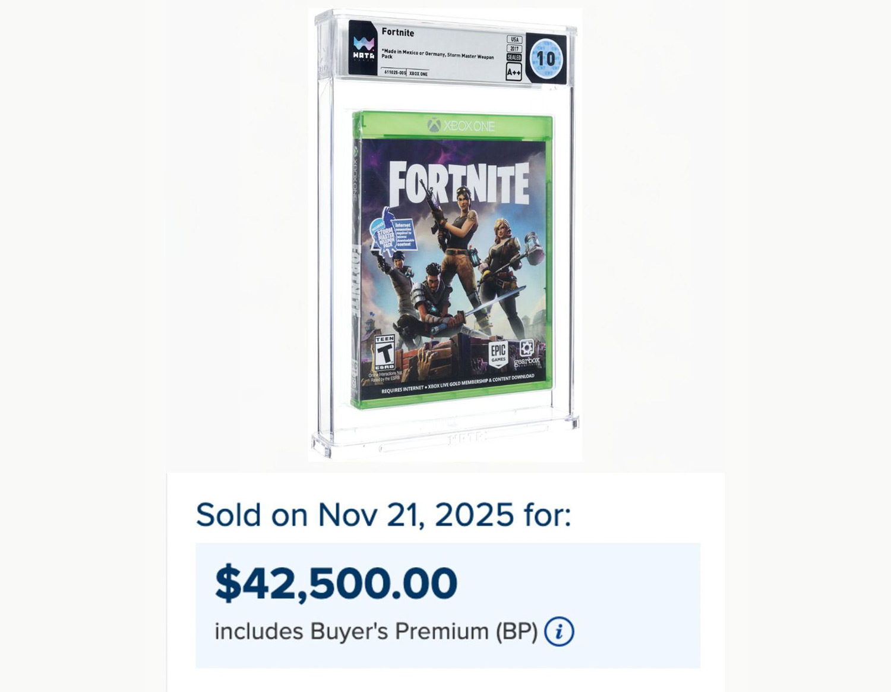Viewport: 891px width, 692px height.
Task: Click the XBOX ONE platform text on the label
Action: 419,74
